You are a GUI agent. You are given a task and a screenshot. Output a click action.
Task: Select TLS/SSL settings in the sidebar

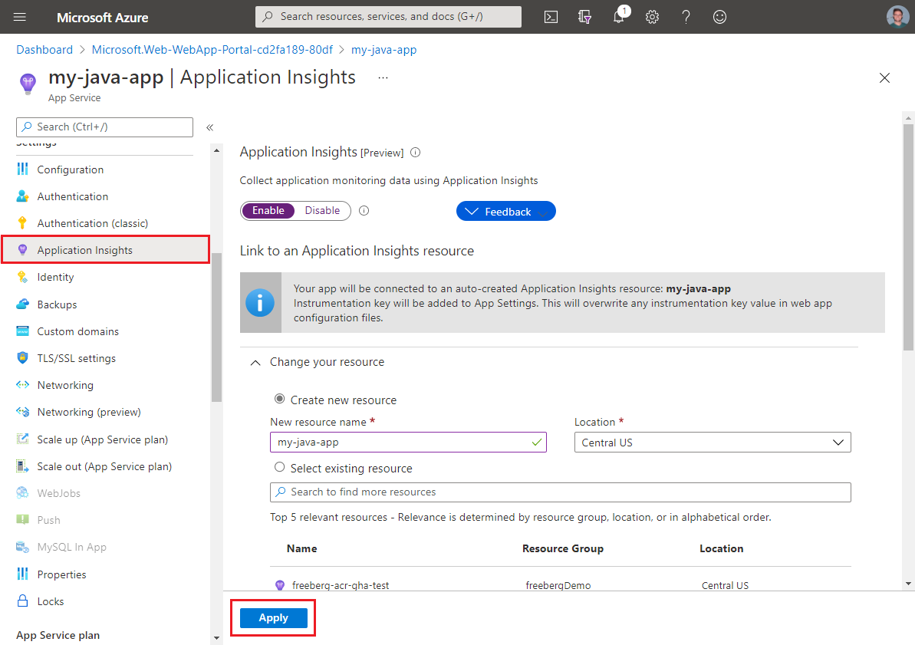point(76,357)
